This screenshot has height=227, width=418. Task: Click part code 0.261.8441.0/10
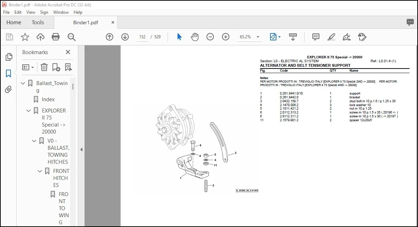291,93
